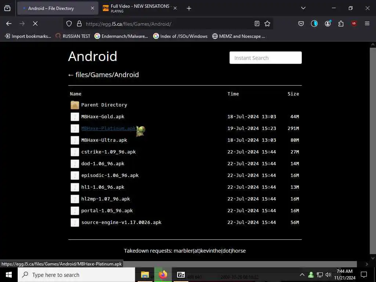Screen dimensions: 376x282
Task: Open the clock showing 7:44 AM
Action: [344, 275]
